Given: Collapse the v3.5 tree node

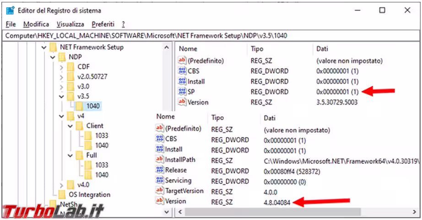Looking at the screenshot, I should point(61,96).
